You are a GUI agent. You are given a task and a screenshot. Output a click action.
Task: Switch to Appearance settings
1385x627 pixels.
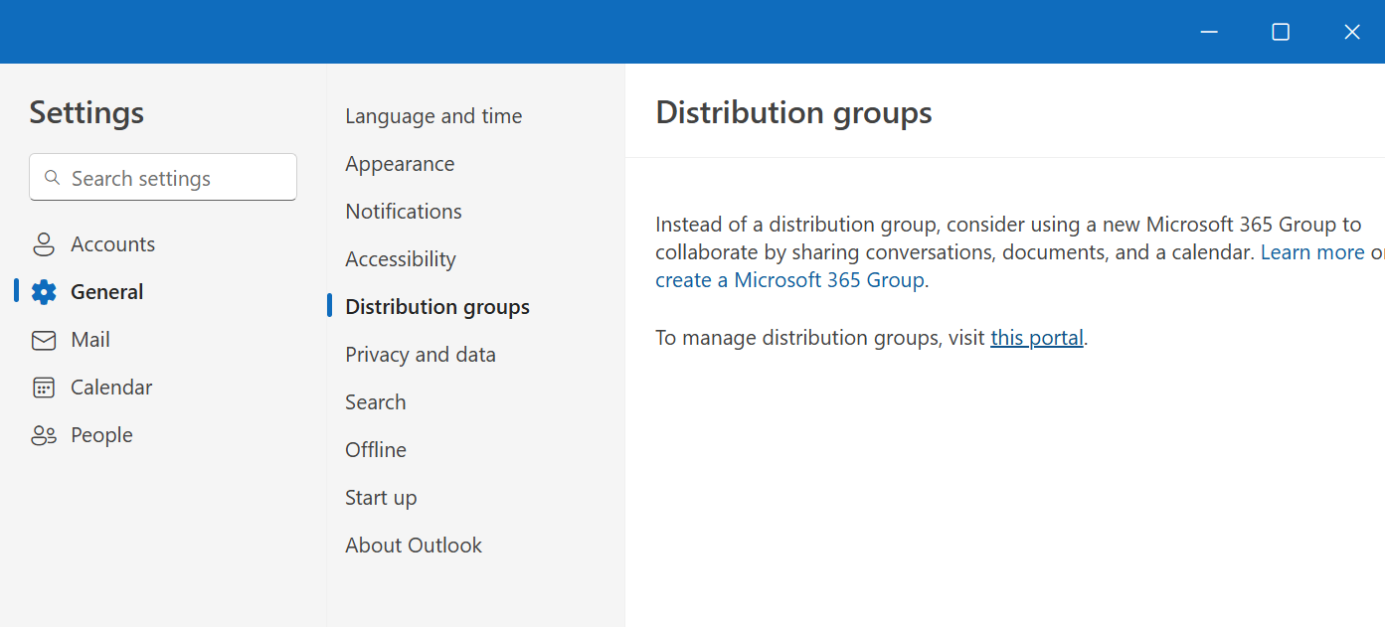tap(400, 164)
